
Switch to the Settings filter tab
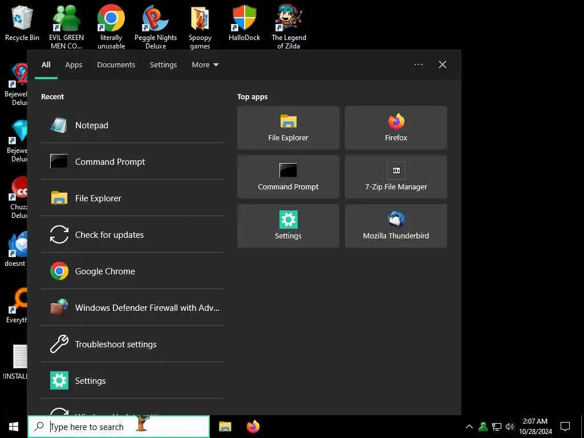[163, 65]
